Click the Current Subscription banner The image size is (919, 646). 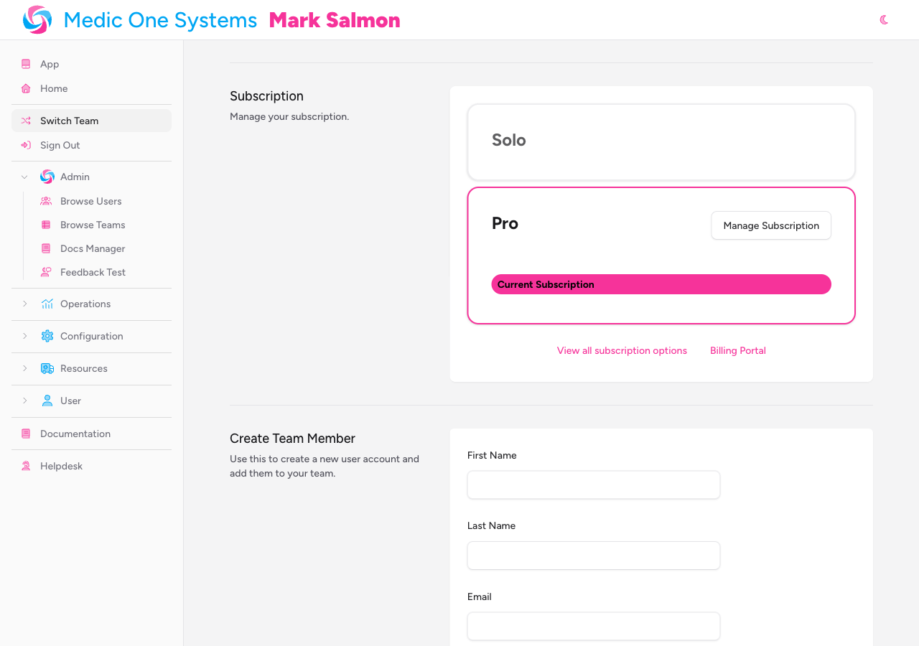tap(661, 284)
